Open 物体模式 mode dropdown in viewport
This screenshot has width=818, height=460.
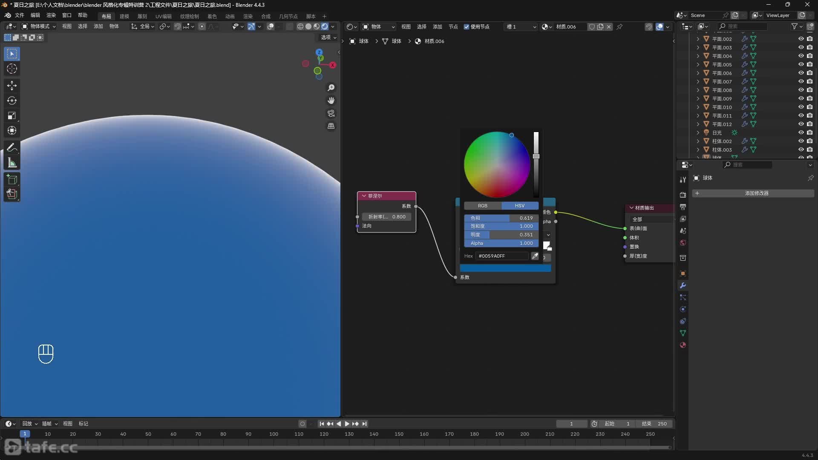click(39, 26)
